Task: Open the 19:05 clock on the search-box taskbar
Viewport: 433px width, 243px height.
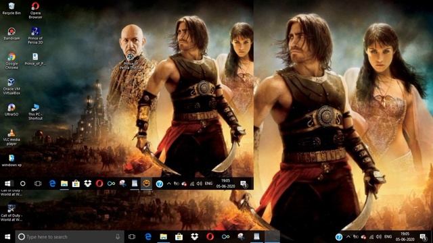Action: click(x=405, y=237)
